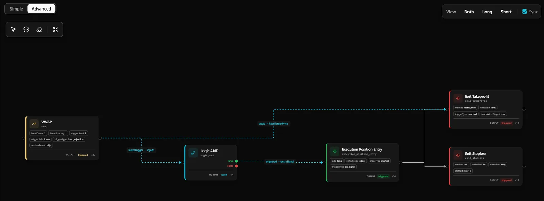544x201 pixels.
Task: Expand +12 outputs on Exit Takeprofit
Action: 517,123
